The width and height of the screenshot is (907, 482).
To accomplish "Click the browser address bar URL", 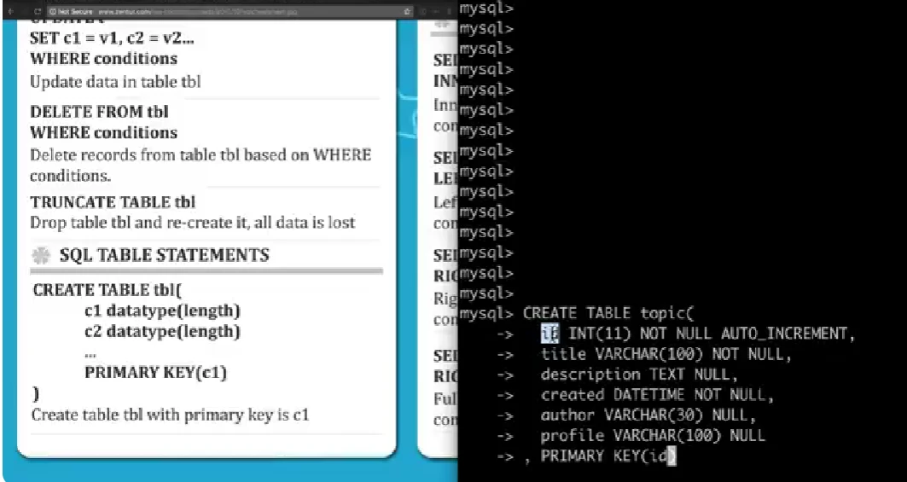I will [196, 11].
